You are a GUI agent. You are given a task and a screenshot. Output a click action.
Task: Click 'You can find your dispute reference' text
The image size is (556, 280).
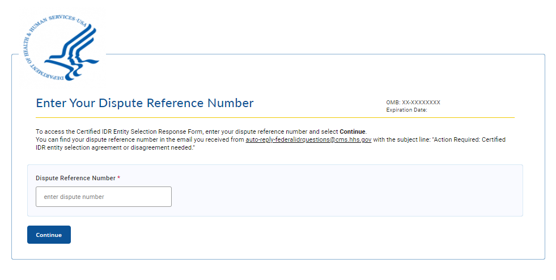tap(85, 139)
